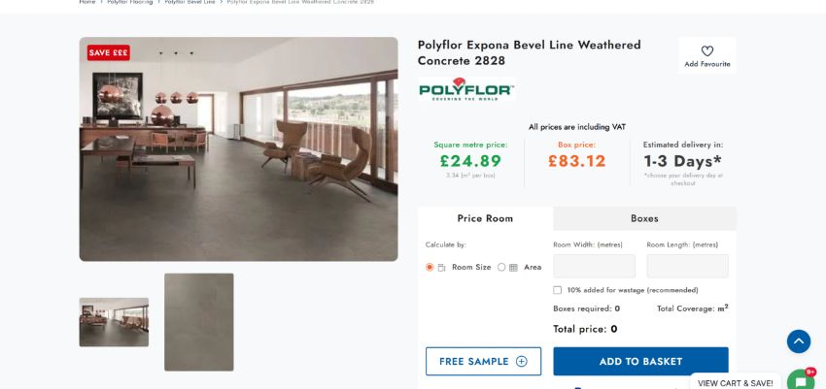This screenshot has width=826, height=389.
Task: Switch to the Price Room tab
Action: tap(485, 218)
